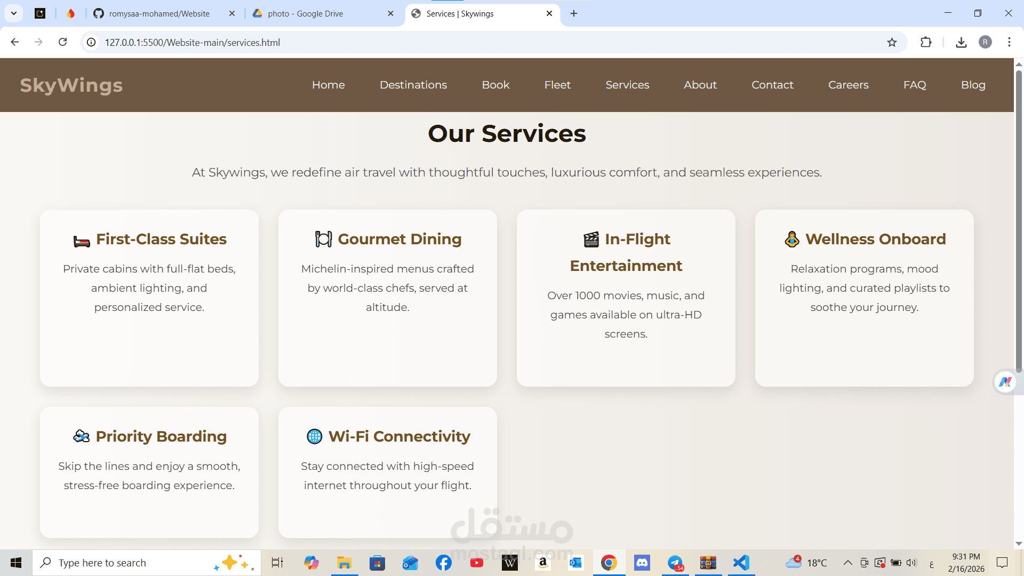Open a new browser tab
Viewport: 1024px width, 576px height.
pos(574,13)
